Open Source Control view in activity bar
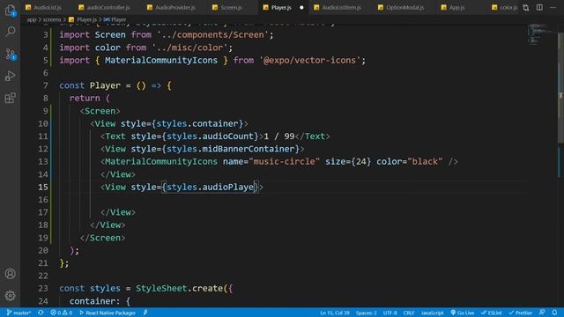564x317 pixels. 10,55
